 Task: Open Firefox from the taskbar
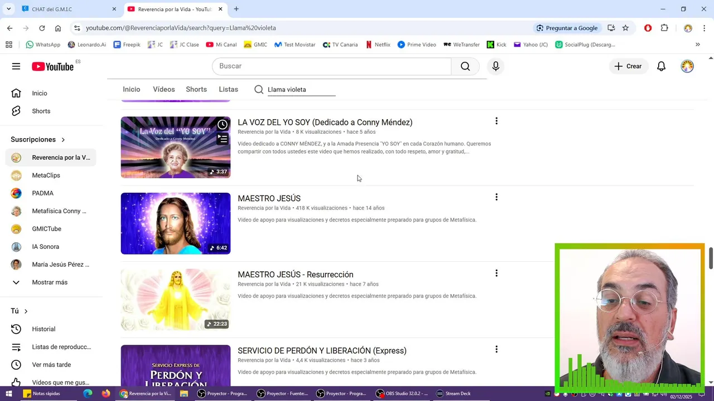click(106, 394)
